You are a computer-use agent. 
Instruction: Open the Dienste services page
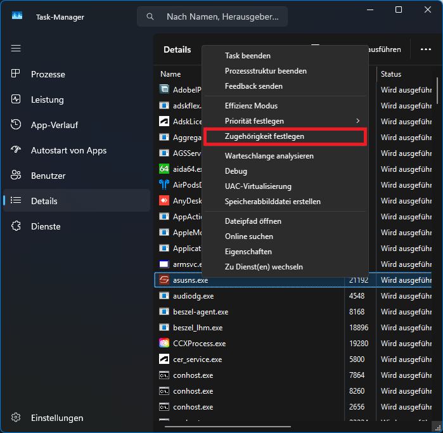click(46, 226)
